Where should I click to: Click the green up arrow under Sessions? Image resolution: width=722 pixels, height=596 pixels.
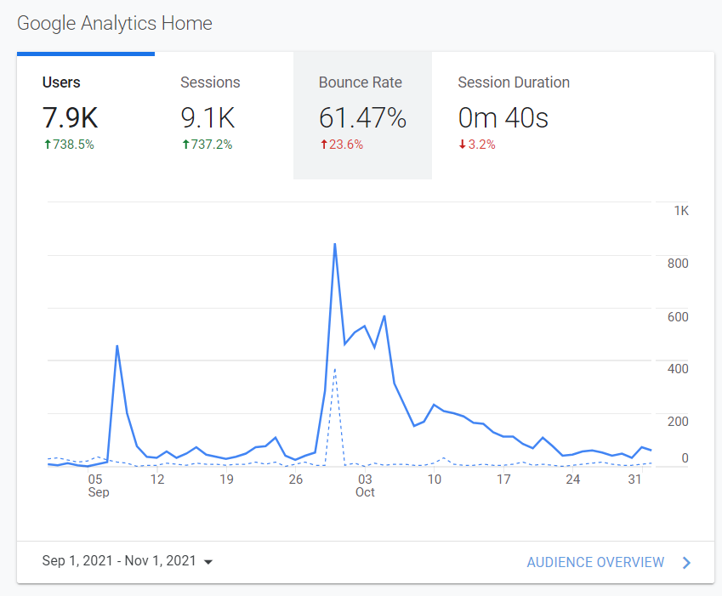click(185, 145)
